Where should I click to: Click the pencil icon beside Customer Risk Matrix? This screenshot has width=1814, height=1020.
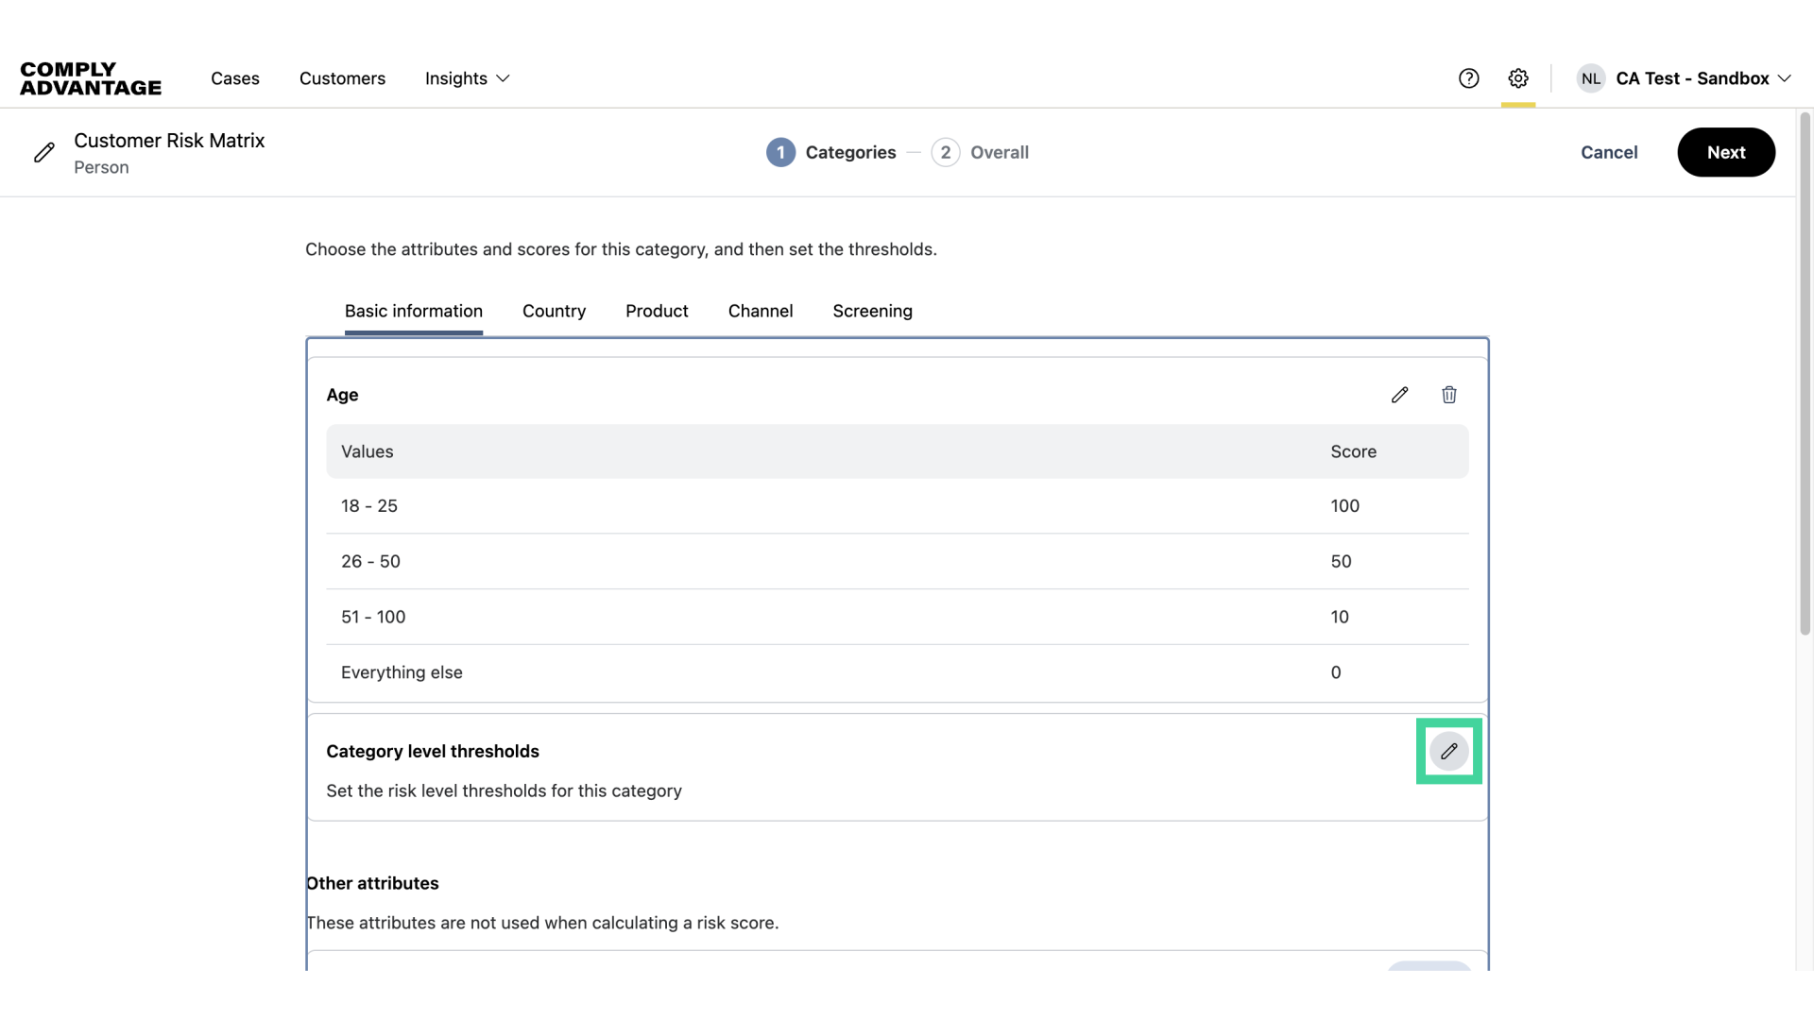click(x=44, y=153)
